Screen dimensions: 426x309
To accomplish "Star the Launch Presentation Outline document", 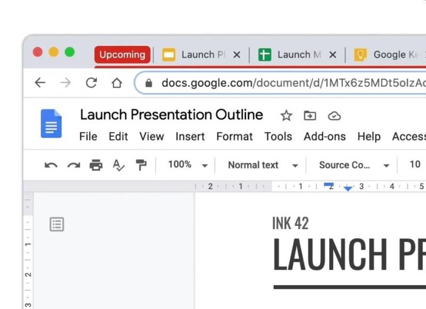I will (286, 116).
